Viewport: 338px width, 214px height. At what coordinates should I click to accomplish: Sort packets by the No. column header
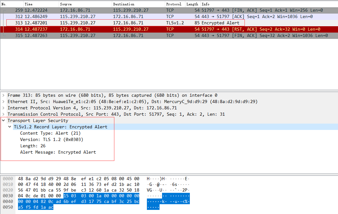tap(12, 4)
